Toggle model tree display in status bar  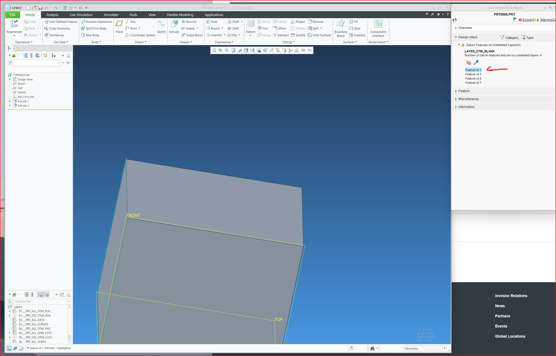click(x=8, y=348)
